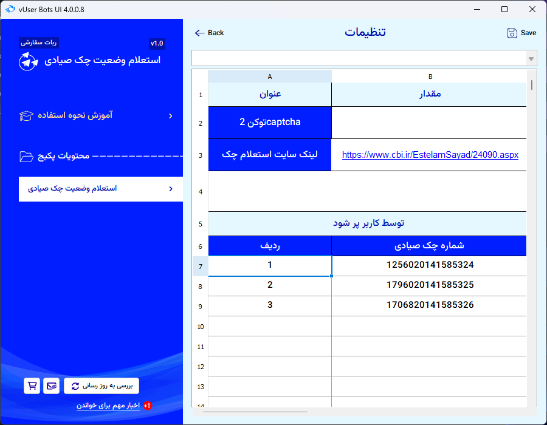Image resolution: width=547 pixels, height=425 pixels.
Task: Click the لینک سایت استعلام چک cell
Action: (x=270, y=155)
